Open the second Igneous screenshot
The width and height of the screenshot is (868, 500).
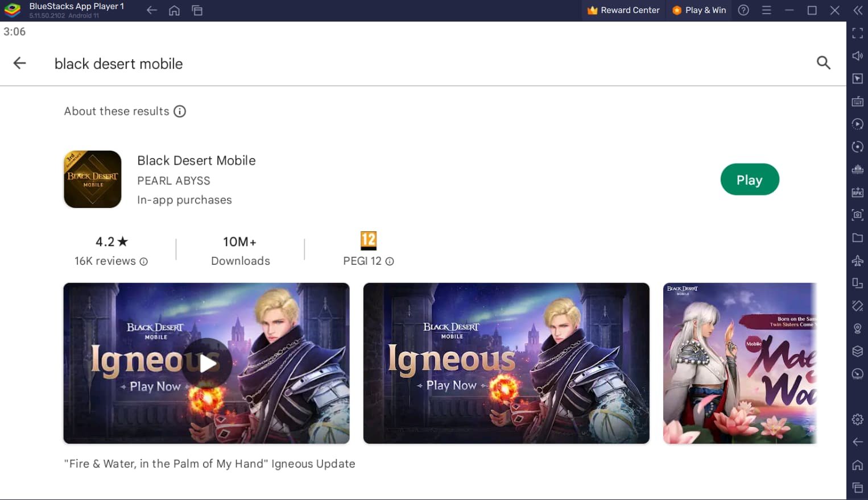(506, 363)
